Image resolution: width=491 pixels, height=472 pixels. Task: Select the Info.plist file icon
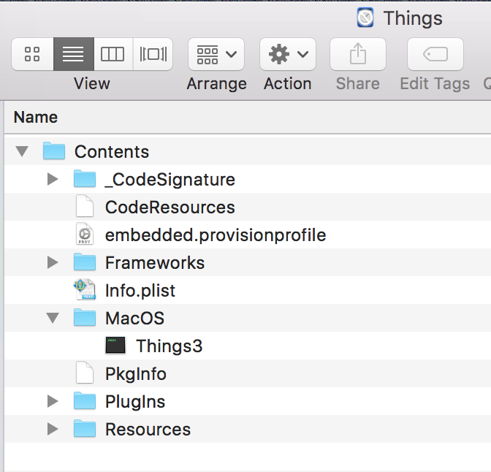[85, 289]
